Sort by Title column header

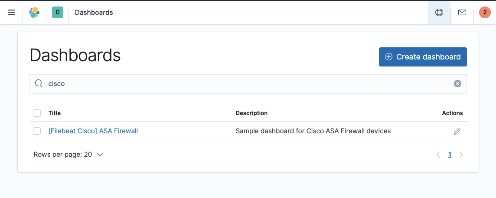(55, 113)
